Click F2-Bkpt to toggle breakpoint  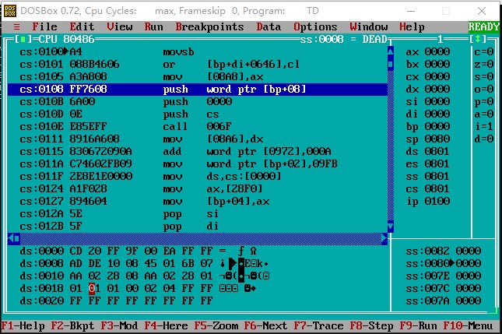[72, 326]
